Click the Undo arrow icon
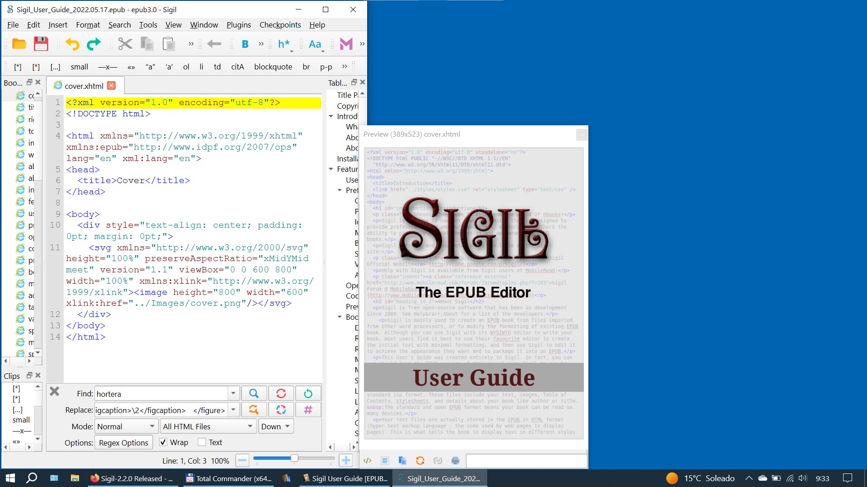 [x=72, y=44]
